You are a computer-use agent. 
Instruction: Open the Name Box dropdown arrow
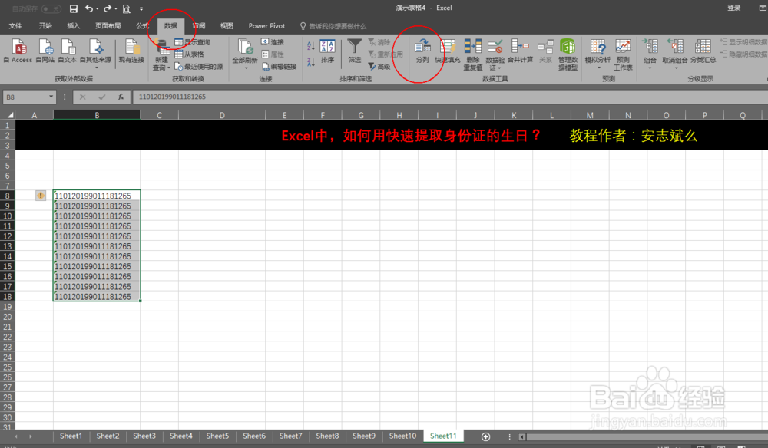[x=51, y=97]
